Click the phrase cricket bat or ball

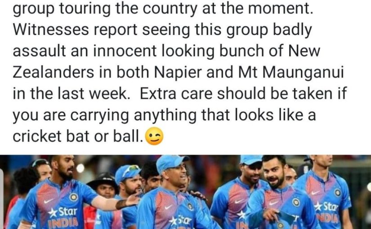pyautogui.click(x=78, y=137)
